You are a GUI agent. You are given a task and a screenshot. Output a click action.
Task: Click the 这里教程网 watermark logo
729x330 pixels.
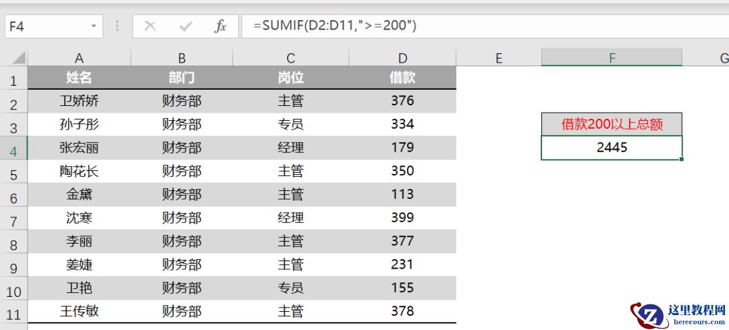tap(678, 313)
